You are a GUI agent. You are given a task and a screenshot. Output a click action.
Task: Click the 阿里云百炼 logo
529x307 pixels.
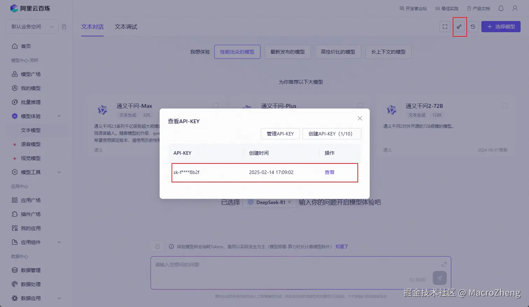pyautogui.click(x=30, y=8)
